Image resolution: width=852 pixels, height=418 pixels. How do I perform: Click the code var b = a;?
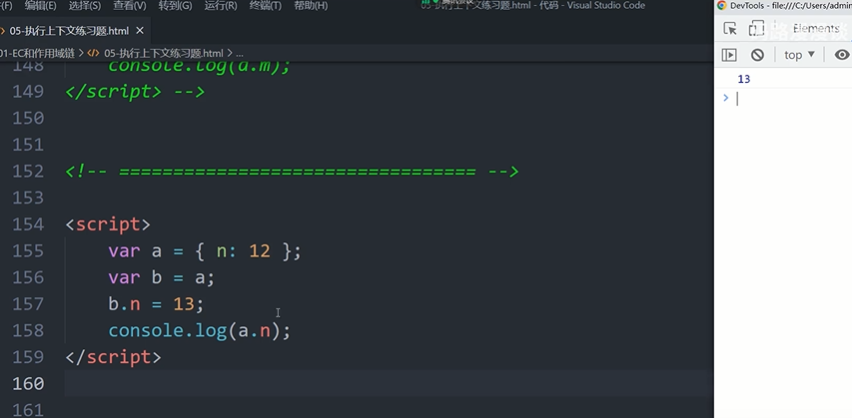tap(162, 277)
